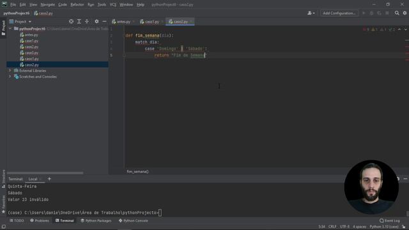Open UTF-8 encoding selector
Viewport: 409px width, 230px height.
tap(344, 227)
